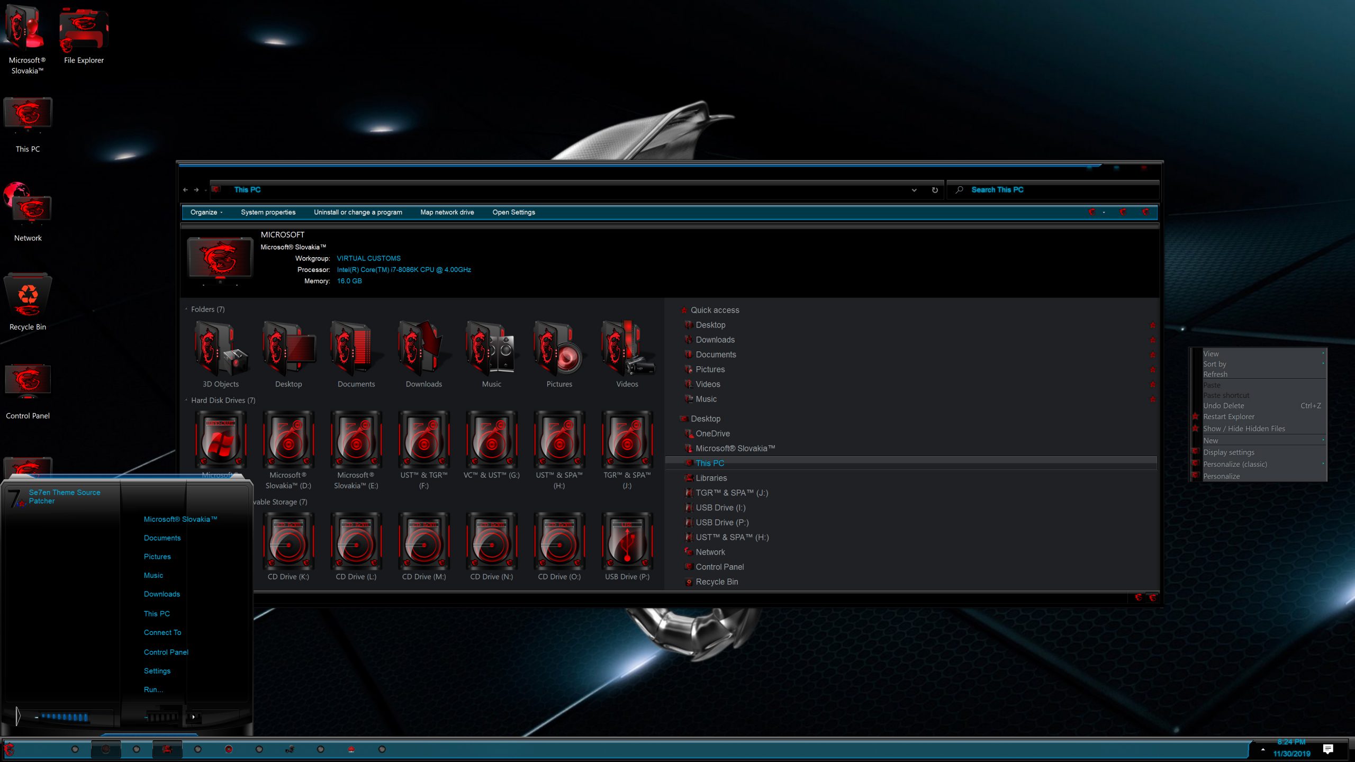Click the System properties toolbar button
1355x762 pixels.
pyautogui.click(x=268, y=212)
